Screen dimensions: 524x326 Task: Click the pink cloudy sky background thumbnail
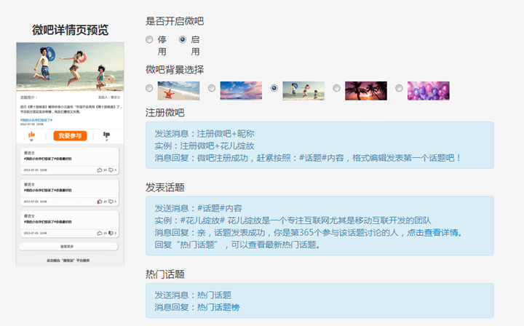(241, 90)
